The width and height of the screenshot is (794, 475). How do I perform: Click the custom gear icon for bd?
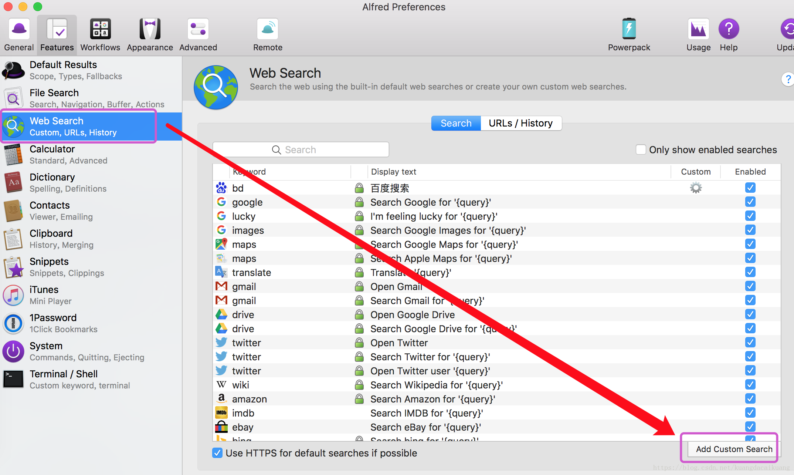[x=696, y=188]
